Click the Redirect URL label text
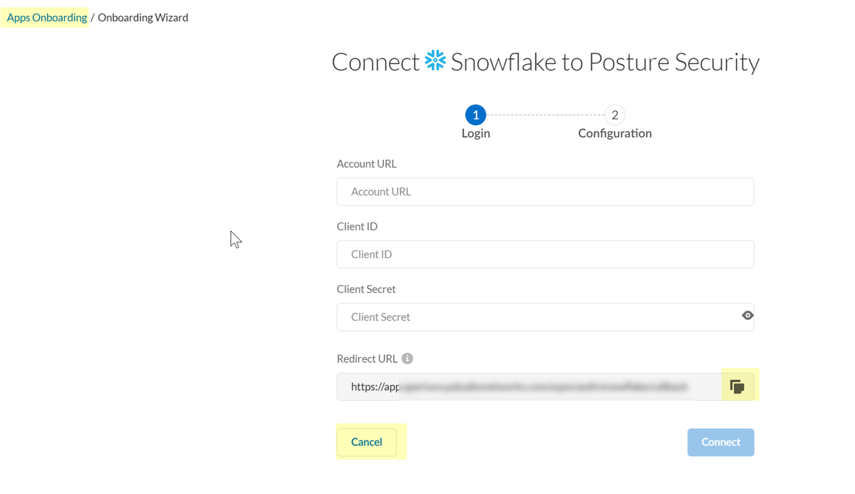Image resolution: width=855 pixels, height=494 pixels. point(367,359)
